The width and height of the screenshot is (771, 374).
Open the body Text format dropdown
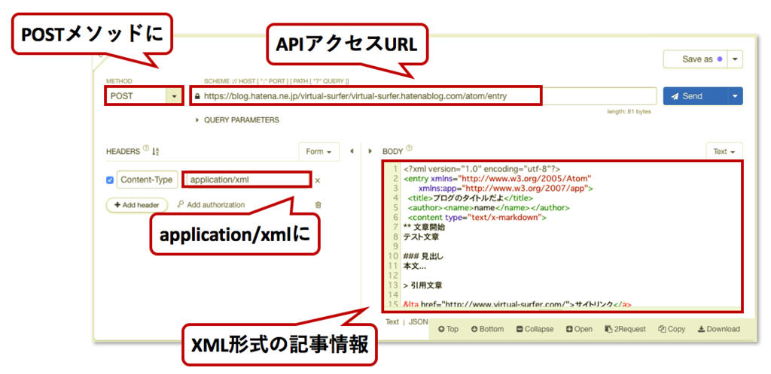[x=724, y=152]
